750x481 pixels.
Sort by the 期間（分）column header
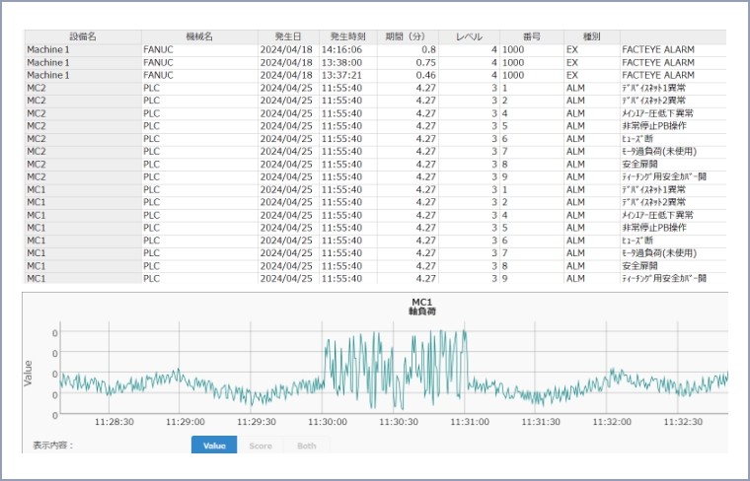(408, 36)
